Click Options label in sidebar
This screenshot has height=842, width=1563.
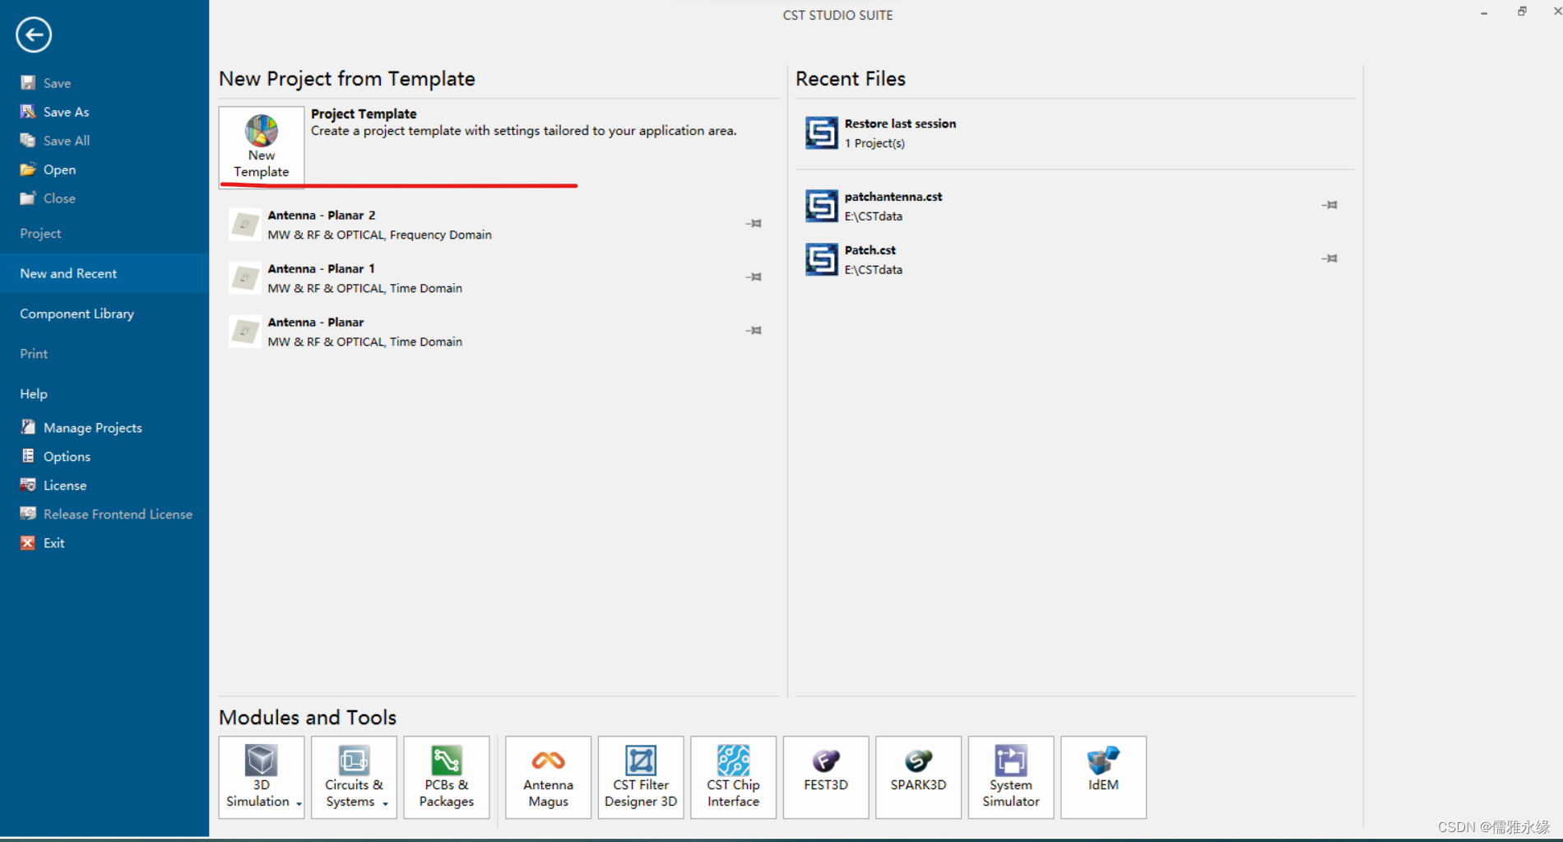point(67,457)
